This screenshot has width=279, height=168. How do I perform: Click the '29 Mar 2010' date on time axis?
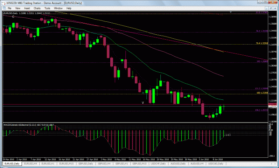pos(8,160)
